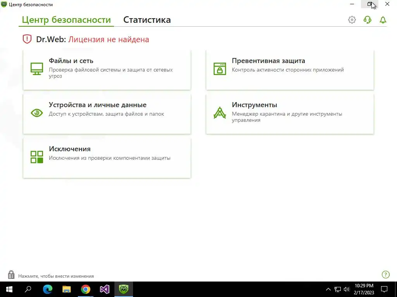Image resolution: width=397 pixels, height=297 pixels.
Task: Open the Файлы и сеть section title
Action: point(71,61)
